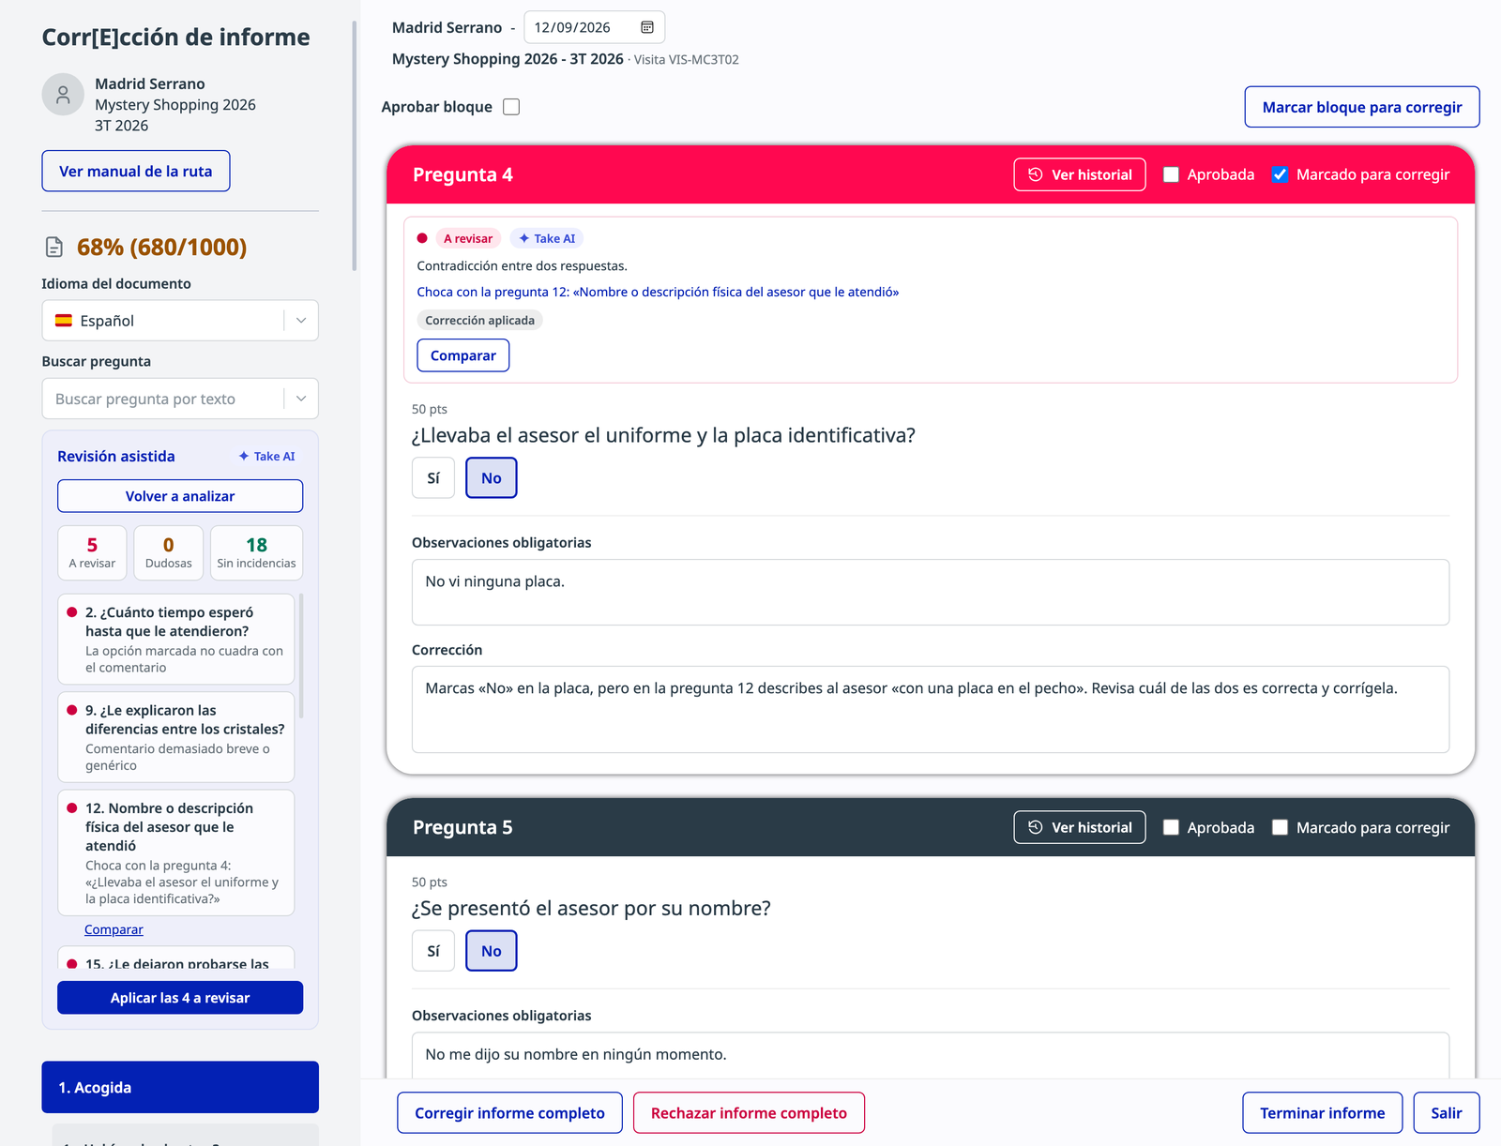
Task: Uncheck Marcado para corregir on Pregunta 4
Action: pos(1280,174)
